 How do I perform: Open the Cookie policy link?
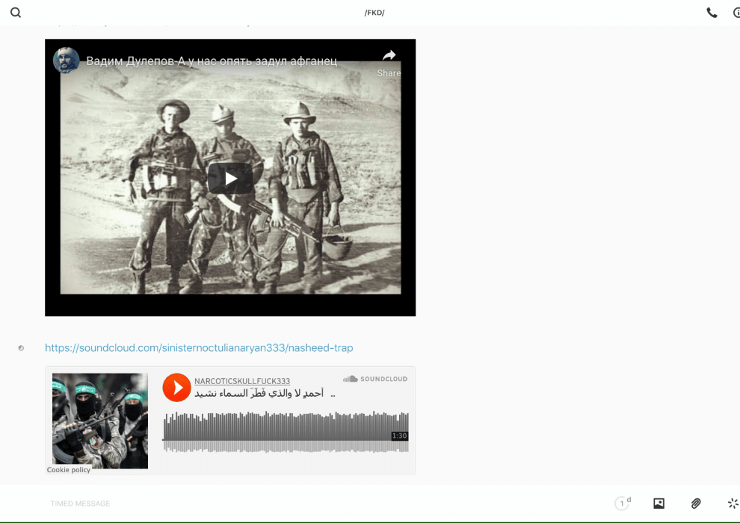point(69,470)
